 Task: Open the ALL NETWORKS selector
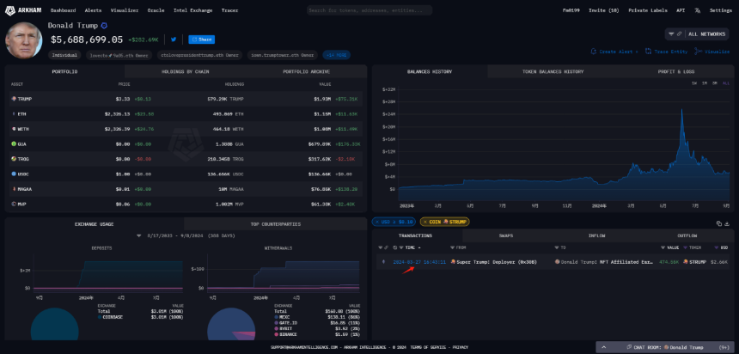(x=698, y=34)
